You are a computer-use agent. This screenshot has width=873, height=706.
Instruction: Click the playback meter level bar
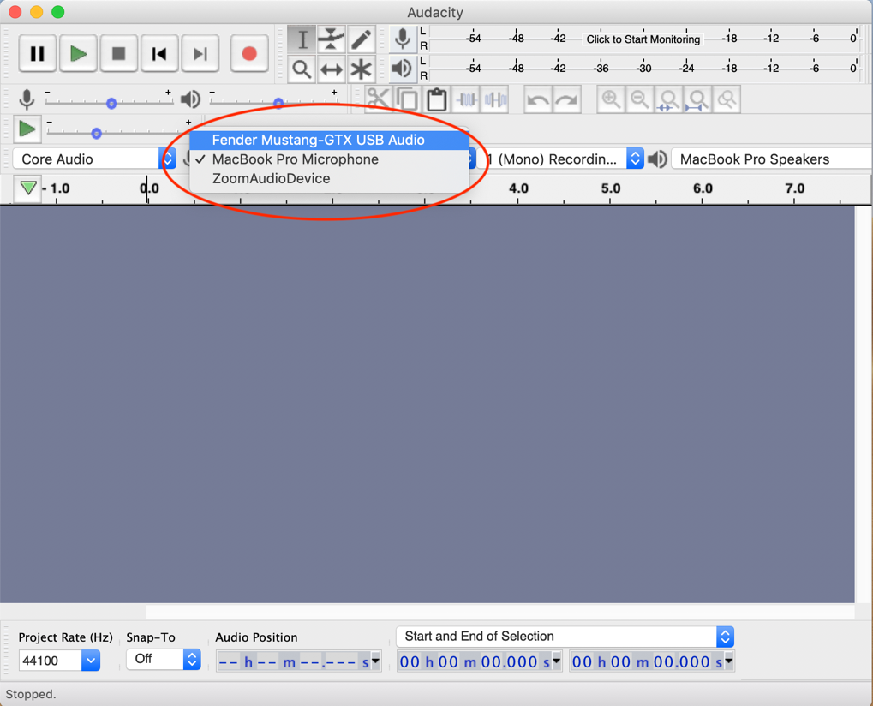[x=645, y=69]
